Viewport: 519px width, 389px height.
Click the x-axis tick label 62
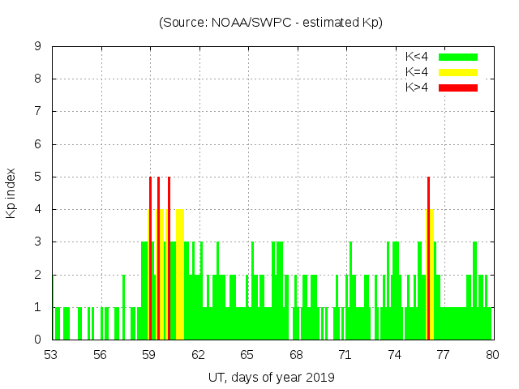click(x=198, y=354)
